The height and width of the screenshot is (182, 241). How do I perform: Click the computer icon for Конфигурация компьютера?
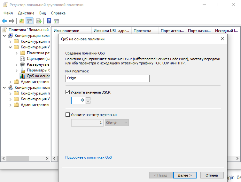pyautogui.click(x=11, y=36)
